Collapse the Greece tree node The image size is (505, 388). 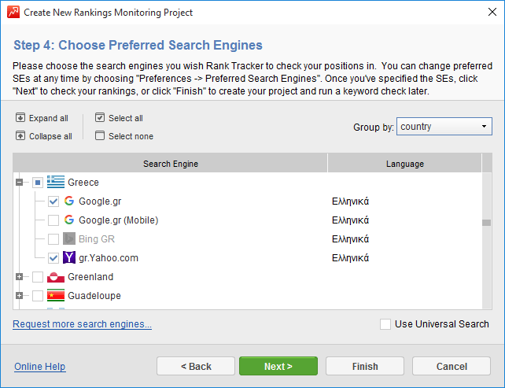(20, 183)
